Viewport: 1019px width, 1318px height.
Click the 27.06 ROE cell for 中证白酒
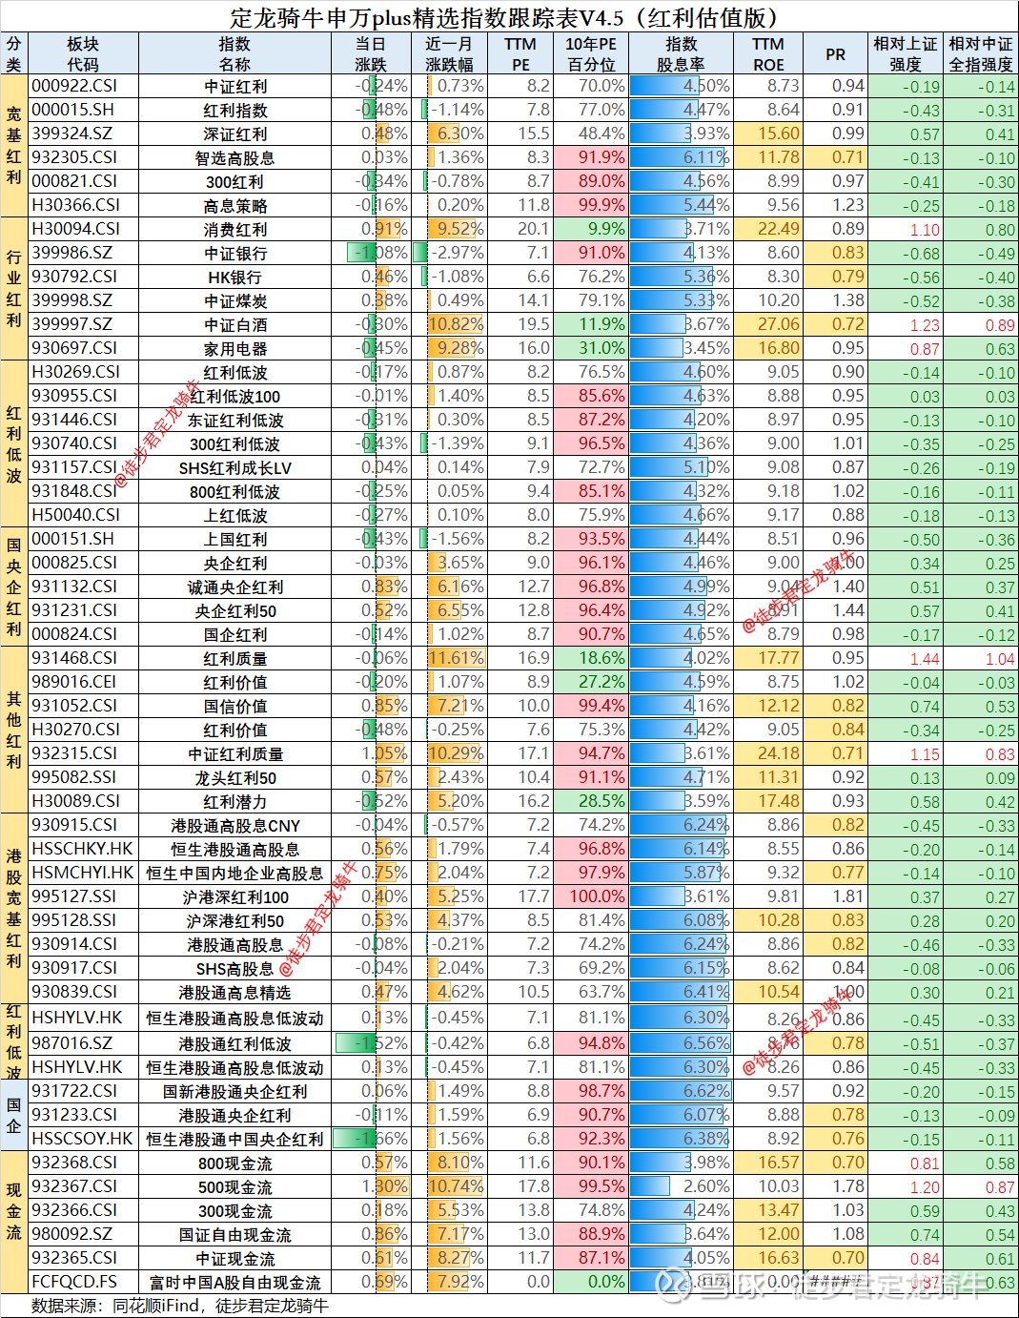click(x=767, y=324)
